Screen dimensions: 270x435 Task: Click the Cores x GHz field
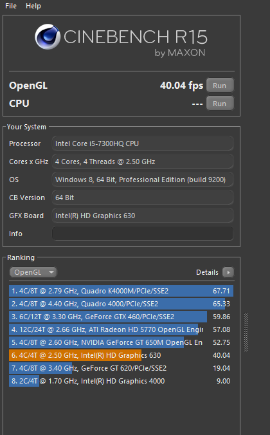[143, 162]
